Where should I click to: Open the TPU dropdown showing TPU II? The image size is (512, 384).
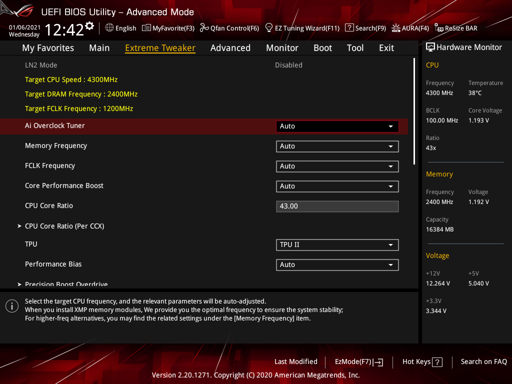pos(337,245)
